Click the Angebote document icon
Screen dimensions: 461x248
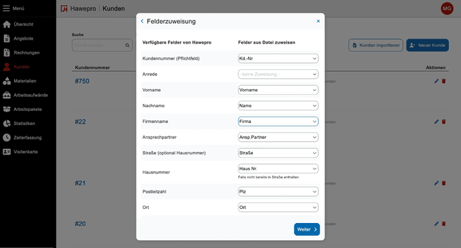(7, 38)
